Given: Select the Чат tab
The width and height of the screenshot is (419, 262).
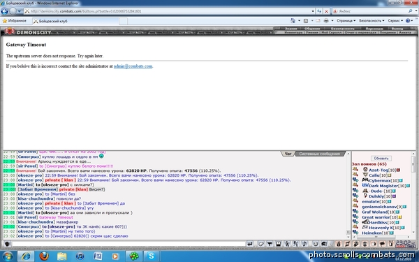Looking at the screenshot, I should [288, 154].
